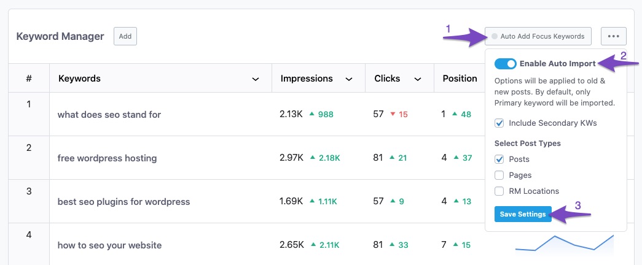This screenshot has width=642, height=265.
Task: Click green impressions arrow next to 1.11K
Action: coord(312,201)
